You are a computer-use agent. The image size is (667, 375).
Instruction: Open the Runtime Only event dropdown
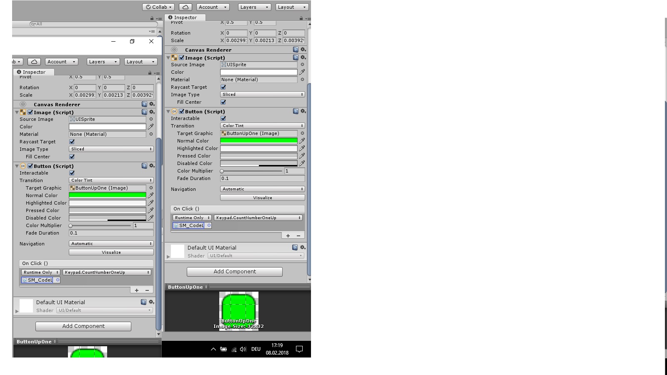point(191,217)
